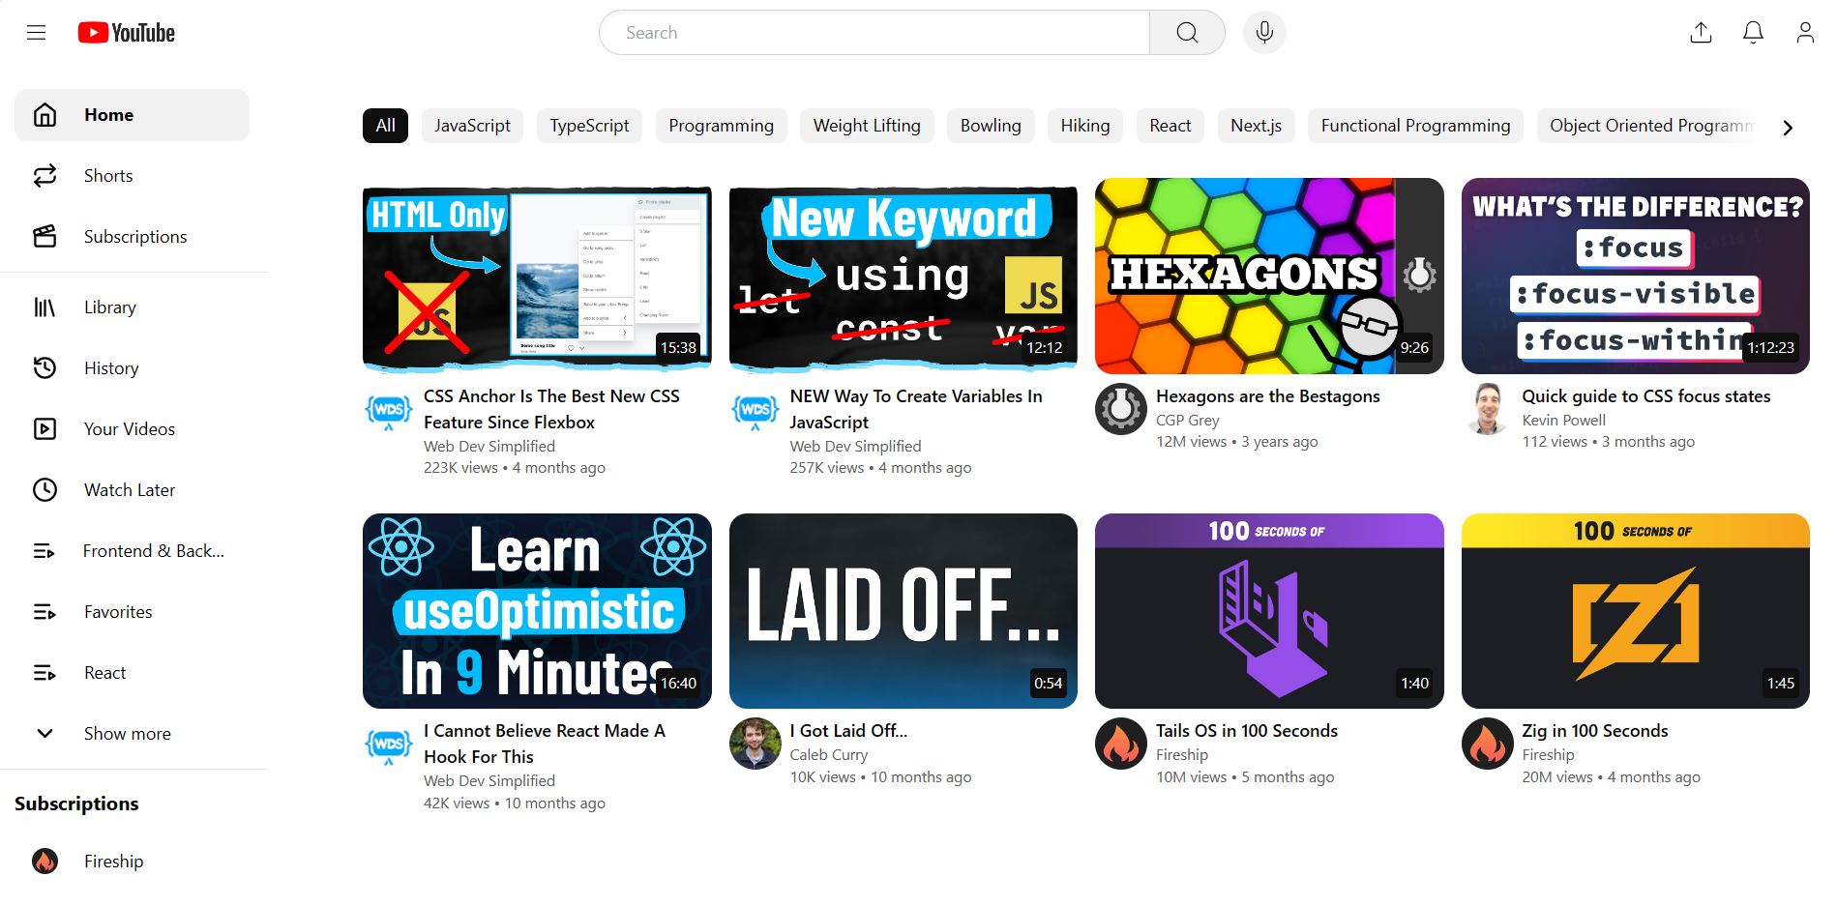
Task: Open Tails OS in 100 Seconds title
Action: (1247, 731)
